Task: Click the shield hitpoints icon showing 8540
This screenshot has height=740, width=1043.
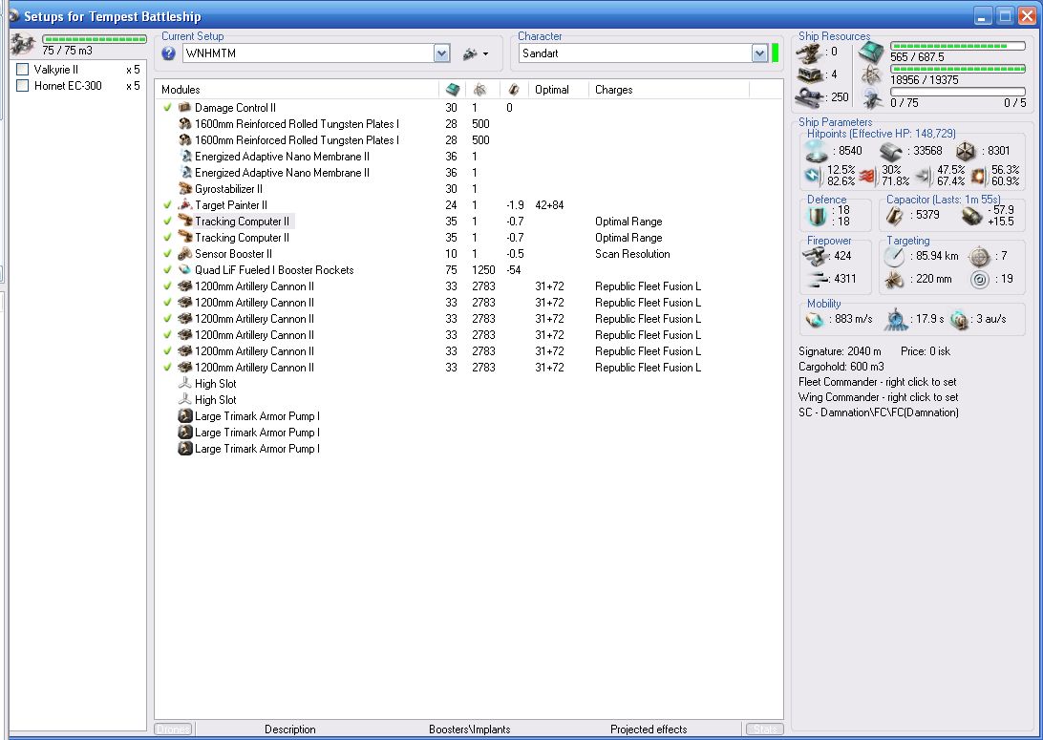Action: click(816, 152)
